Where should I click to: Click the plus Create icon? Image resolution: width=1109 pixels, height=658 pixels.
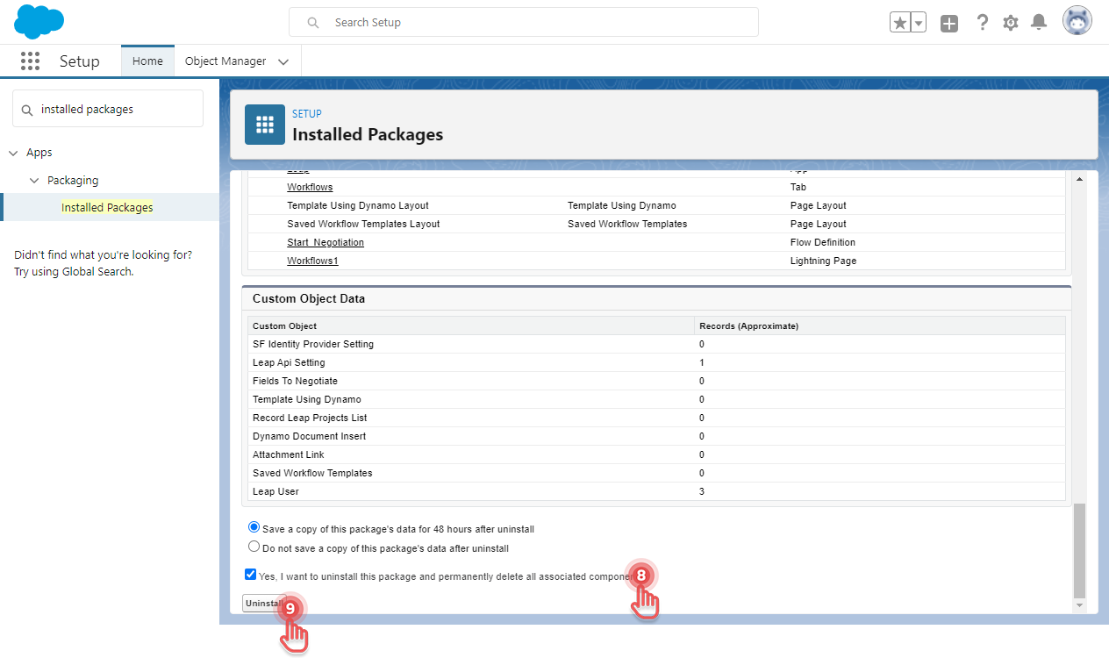948,21
